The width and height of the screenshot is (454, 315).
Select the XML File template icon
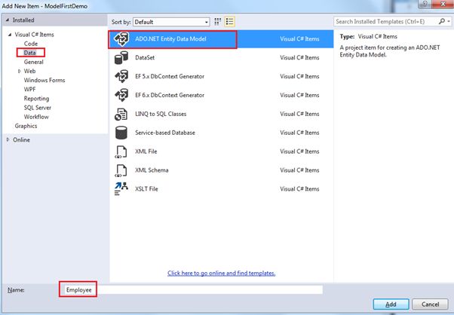click(x=121, y=151)
